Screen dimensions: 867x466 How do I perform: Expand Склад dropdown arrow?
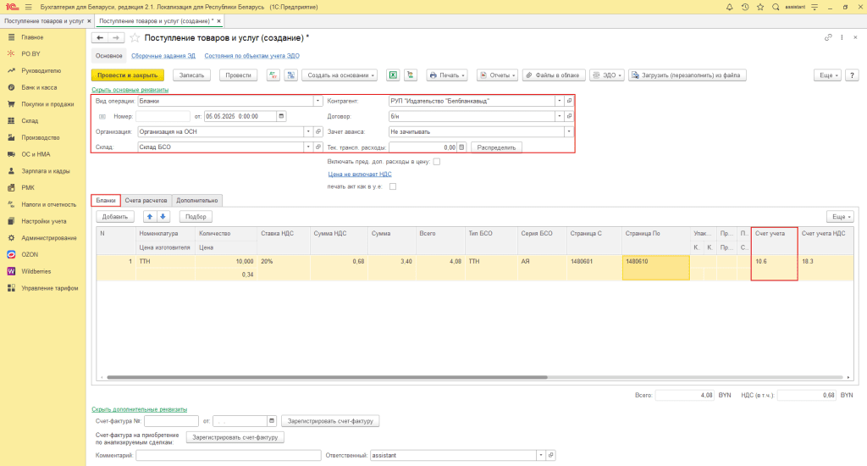click(x=308, y=147)
